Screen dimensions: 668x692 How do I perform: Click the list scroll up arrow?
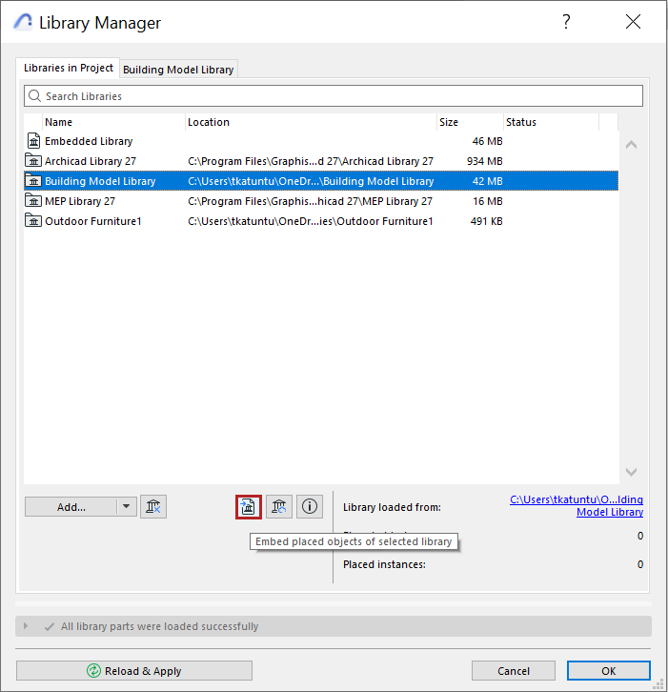632,144
